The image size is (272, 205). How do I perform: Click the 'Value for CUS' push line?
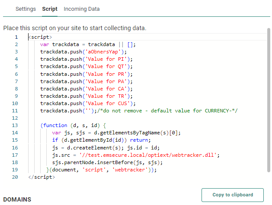click(88, 103)
